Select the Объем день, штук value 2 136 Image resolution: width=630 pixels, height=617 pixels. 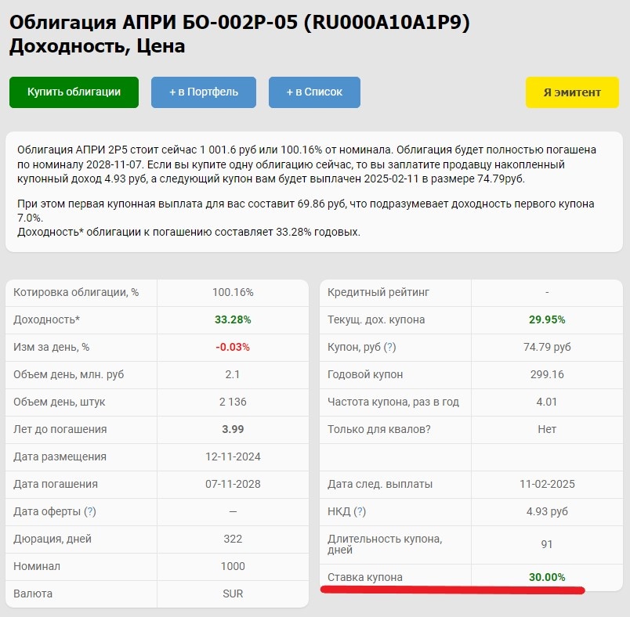click(x=233, y=402)
